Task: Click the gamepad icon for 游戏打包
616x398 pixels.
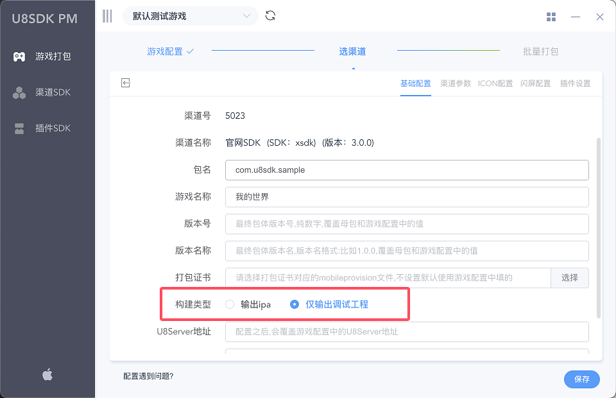Action: (x=19, y=56)
